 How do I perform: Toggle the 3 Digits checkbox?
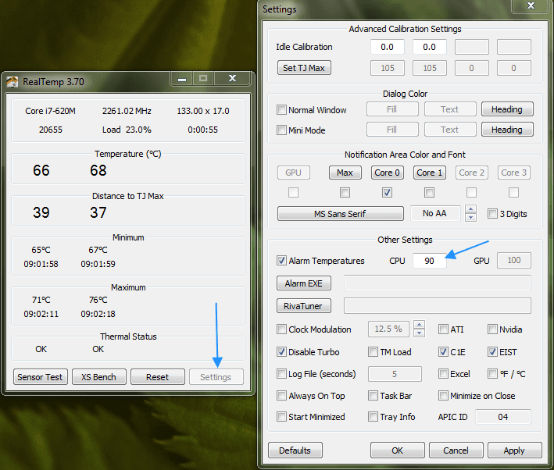click(492, 214)
